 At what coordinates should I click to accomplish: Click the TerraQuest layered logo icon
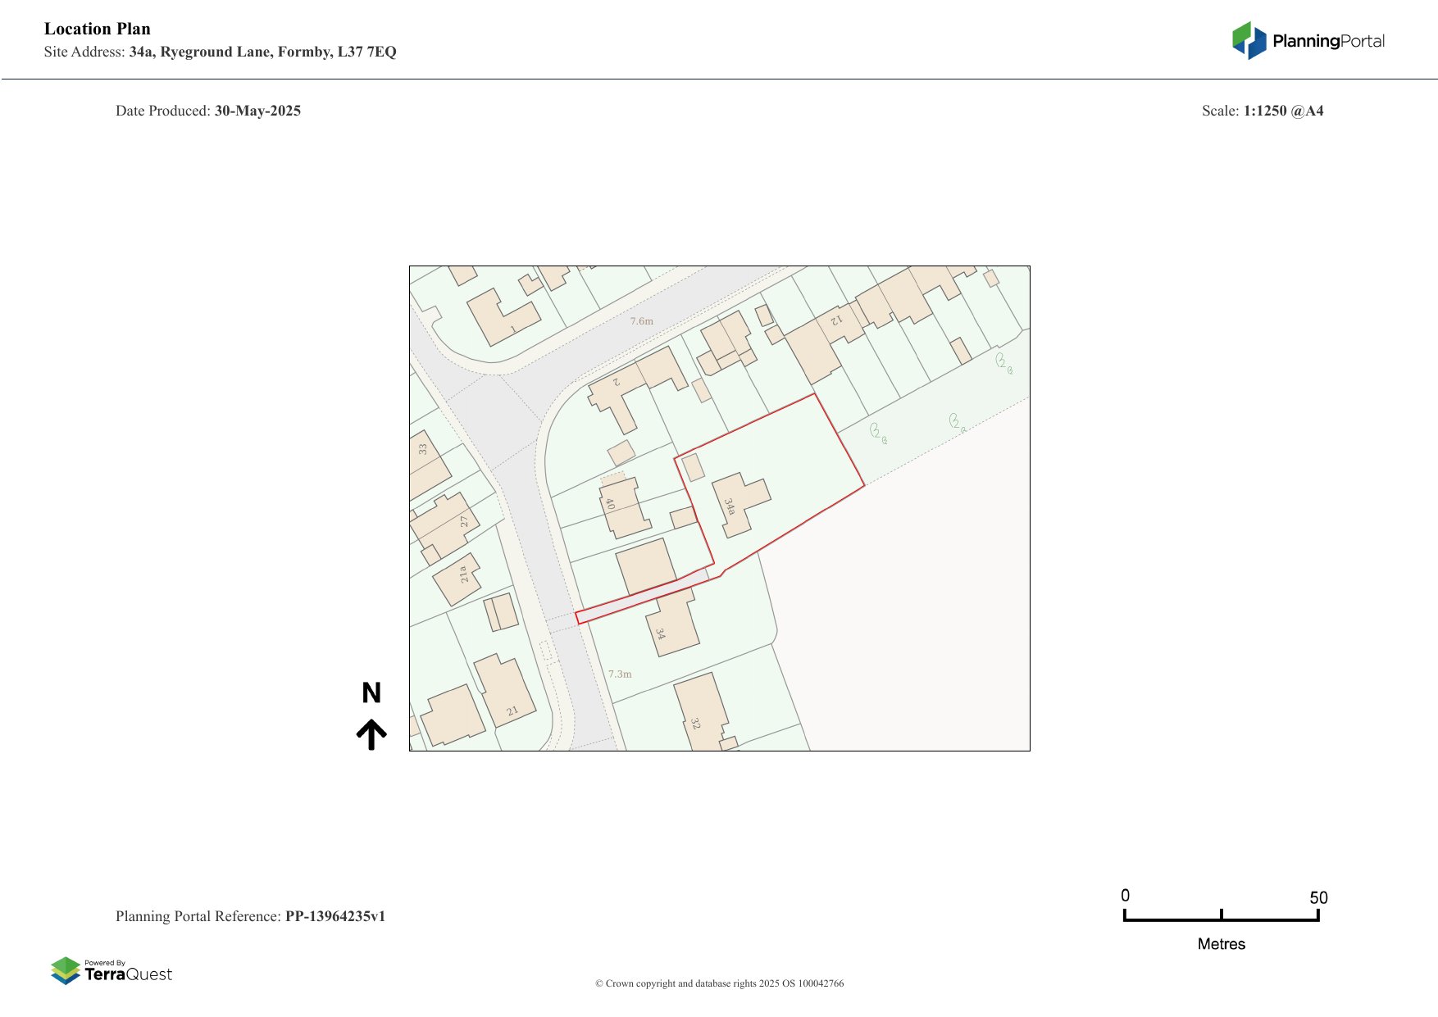pos(66,970)
